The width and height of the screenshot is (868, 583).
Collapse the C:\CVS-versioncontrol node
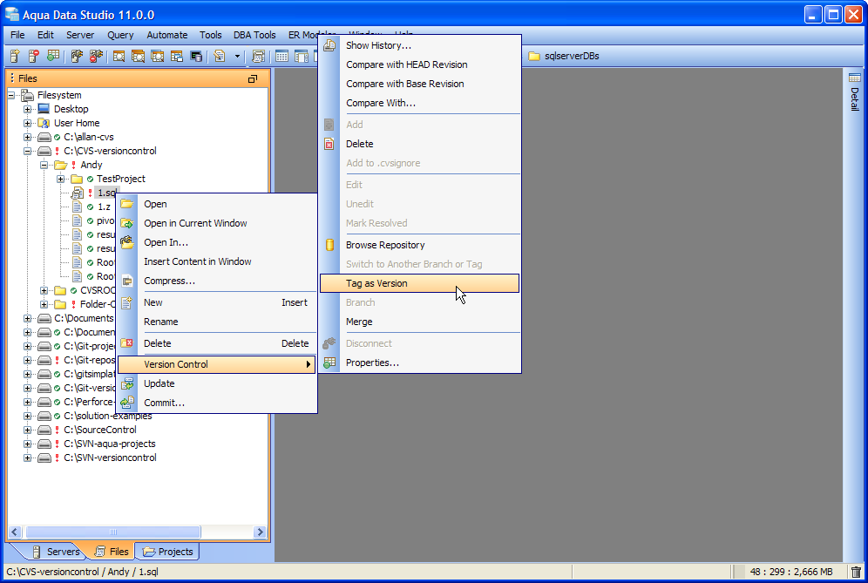click(28, 151)
